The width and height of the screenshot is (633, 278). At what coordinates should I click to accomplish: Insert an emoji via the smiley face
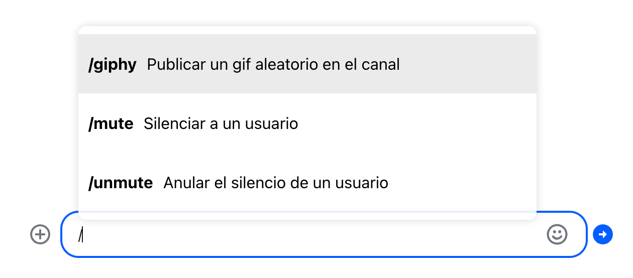pyautogui.click(x=557, y=234)
